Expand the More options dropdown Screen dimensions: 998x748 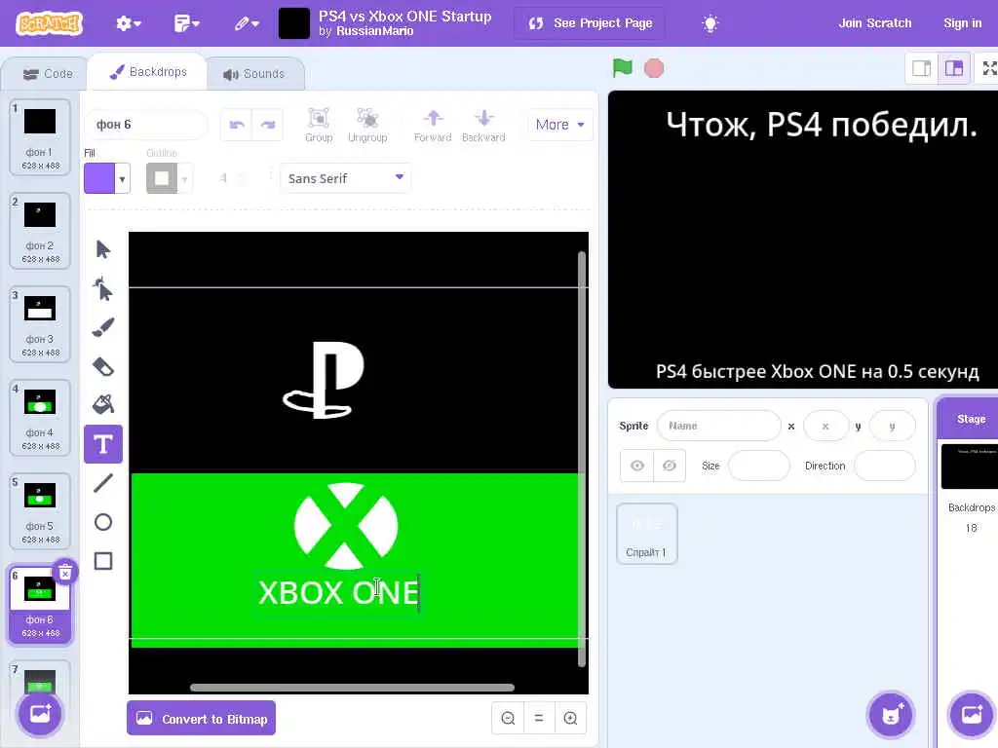click(x=560, y=125)
